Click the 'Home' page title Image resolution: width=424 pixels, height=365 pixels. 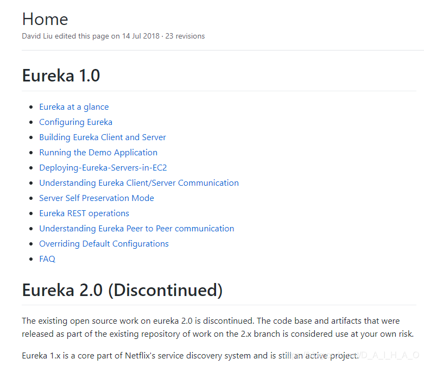(45, 19)
